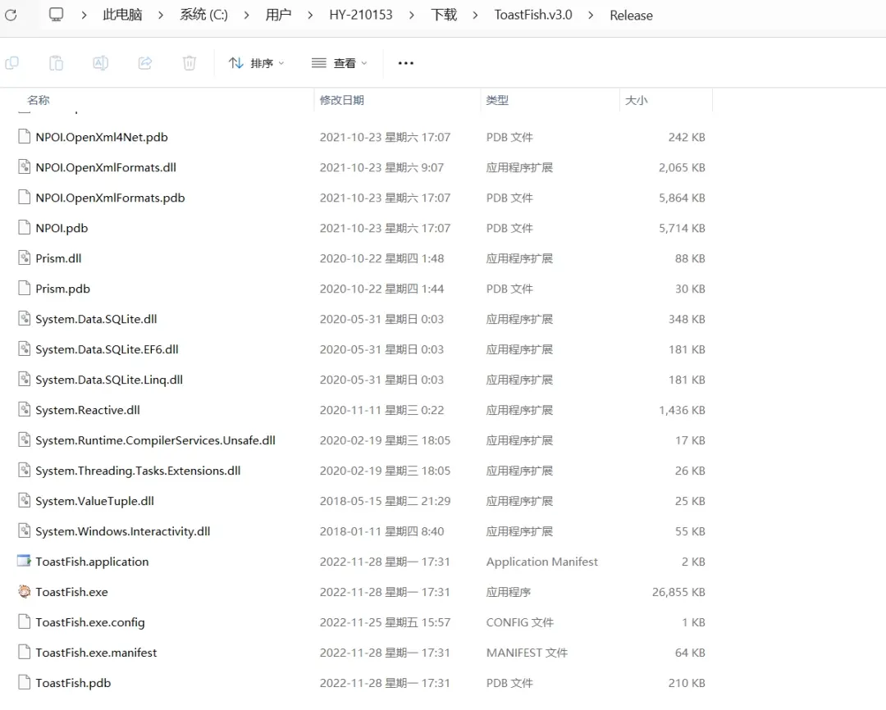Sort by the 名称 column header
The width and height of the screenshot is (886, 710).
(x=39, y=100)
